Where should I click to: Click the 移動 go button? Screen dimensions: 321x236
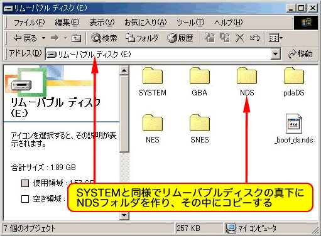point(300,54)
